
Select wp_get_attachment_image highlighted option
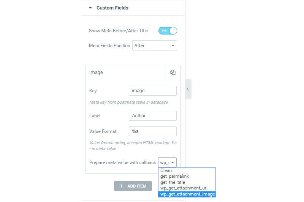(187, 194)
